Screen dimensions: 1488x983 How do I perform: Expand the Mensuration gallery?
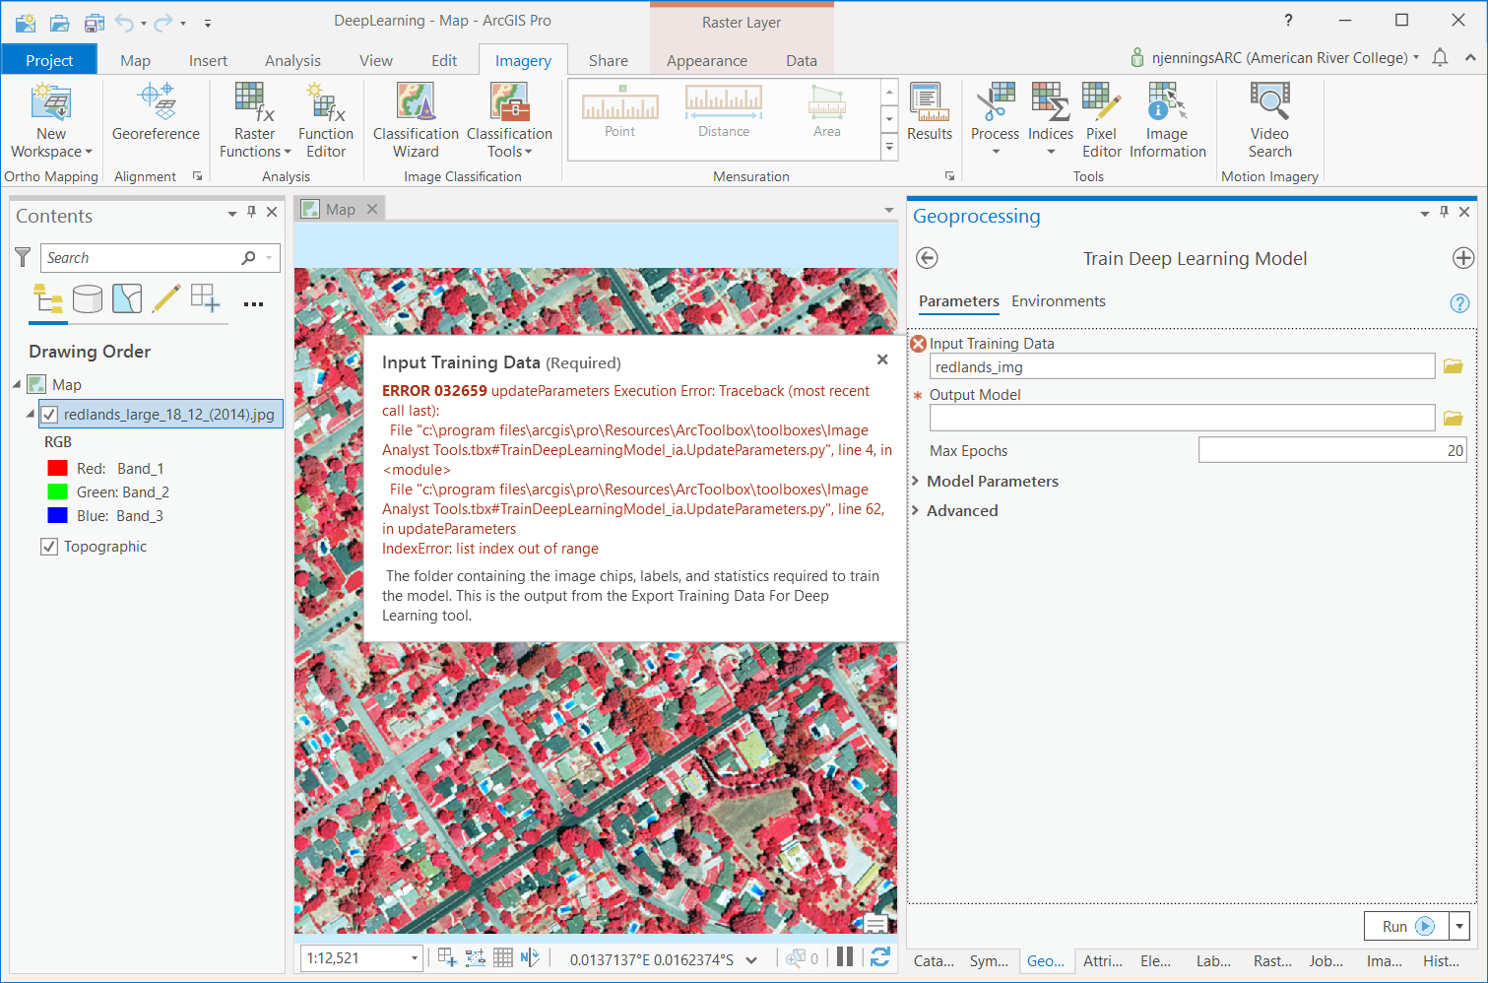889,148
